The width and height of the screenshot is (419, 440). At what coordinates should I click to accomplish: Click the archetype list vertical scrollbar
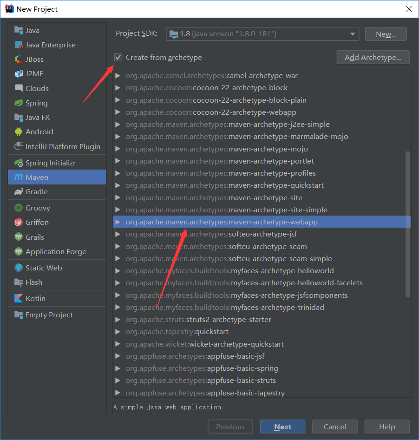[x=408, y=224]
